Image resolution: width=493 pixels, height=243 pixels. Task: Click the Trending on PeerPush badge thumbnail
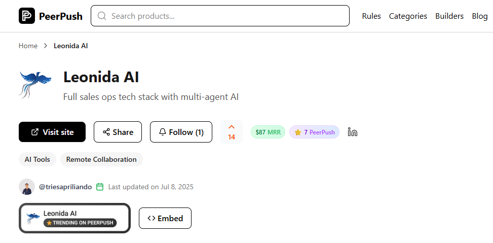pos(74,218)
